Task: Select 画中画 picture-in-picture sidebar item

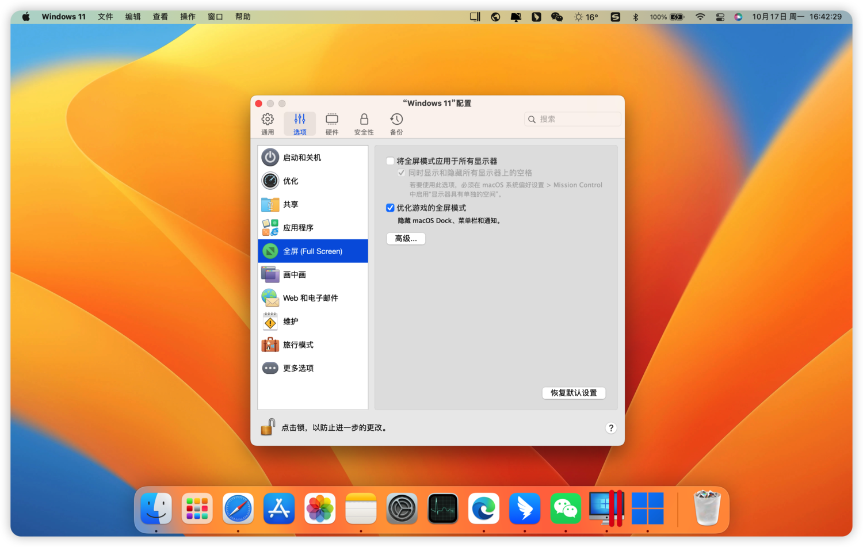Action: (x=313, y=274)
